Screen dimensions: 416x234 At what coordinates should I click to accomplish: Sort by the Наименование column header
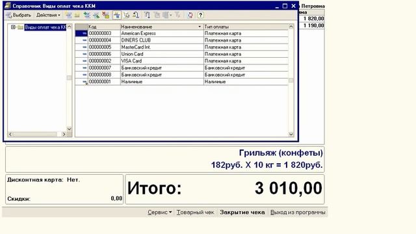point(162,27)
